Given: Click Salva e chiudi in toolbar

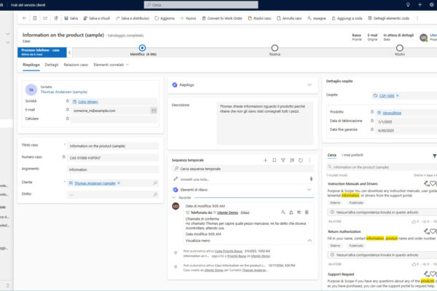Looking at the screenshot, I should (x=96, y=18).
